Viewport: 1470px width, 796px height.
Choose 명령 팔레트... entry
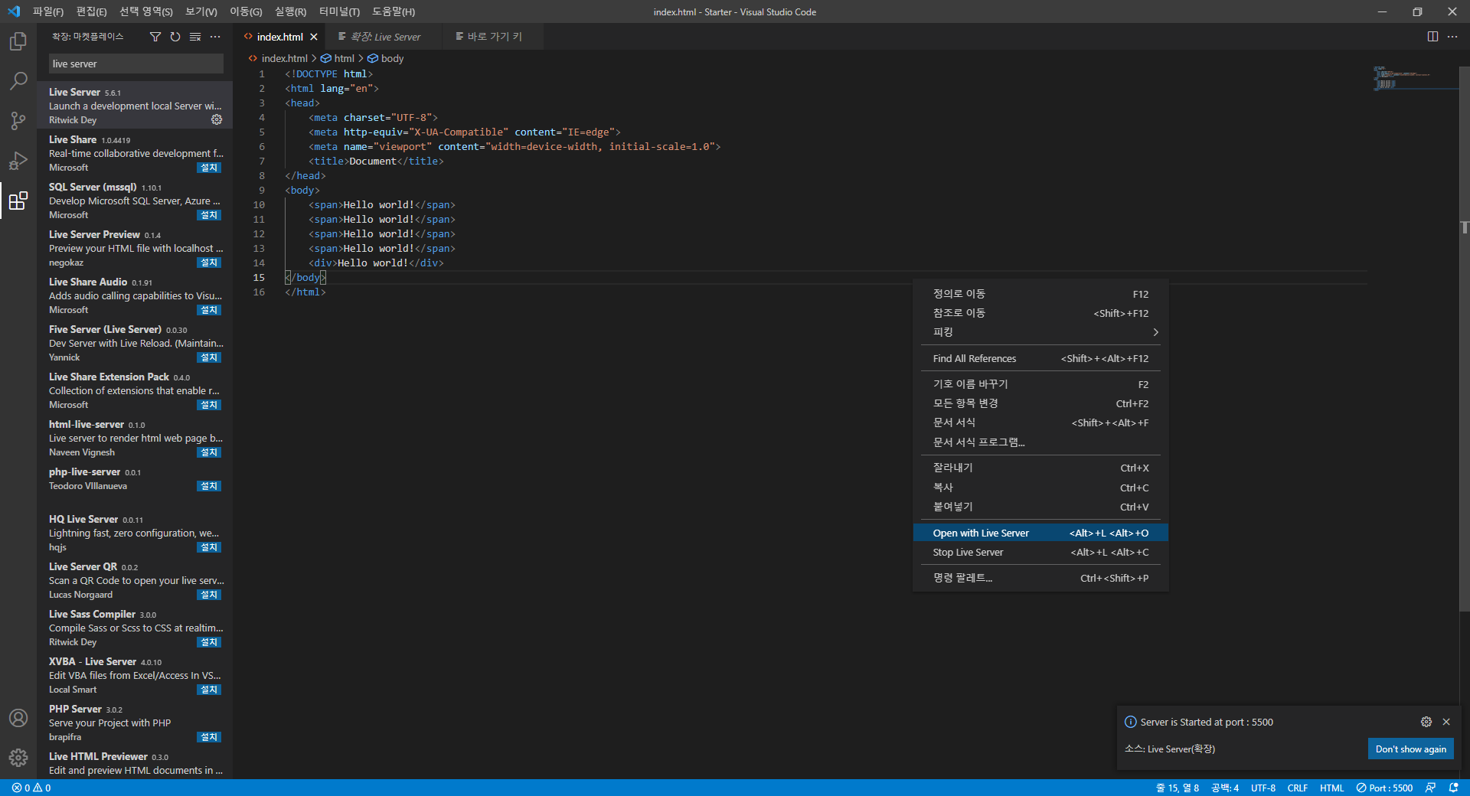pos(1040,578)
